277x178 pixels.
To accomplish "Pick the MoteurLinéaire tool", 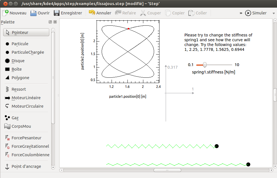I will tap(26, 98).
